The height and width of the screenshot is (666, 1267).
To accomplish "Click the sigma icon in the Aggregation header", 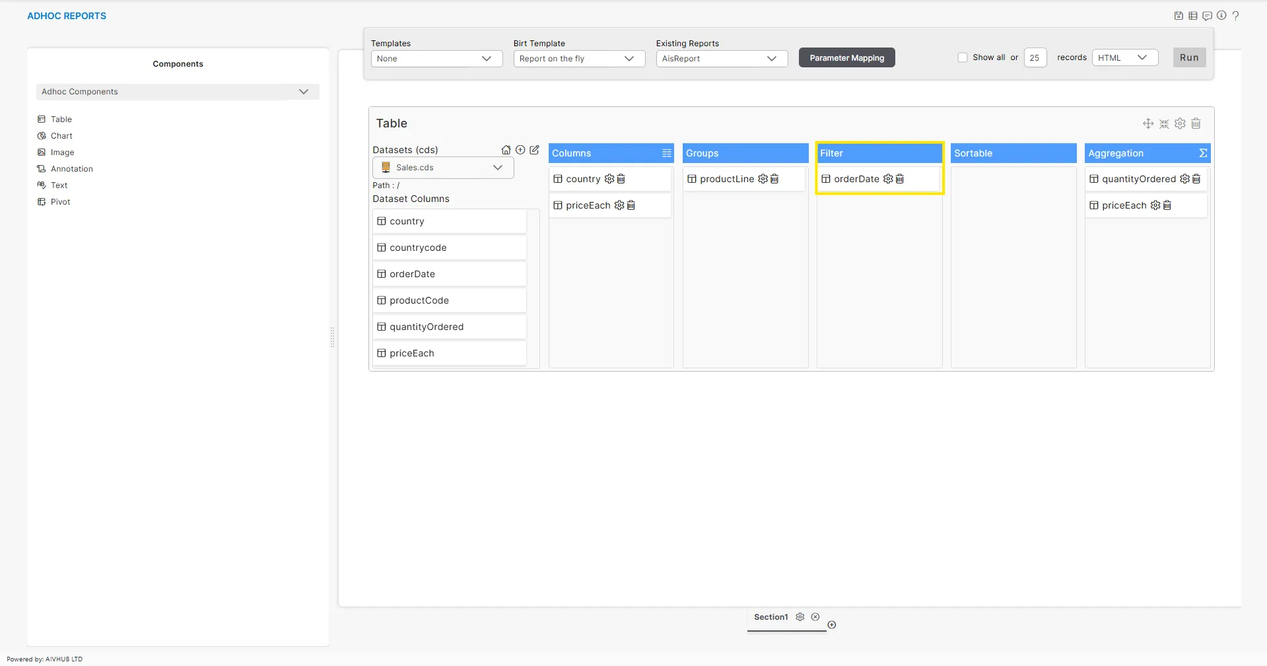I will click(x=1203, y=153).
